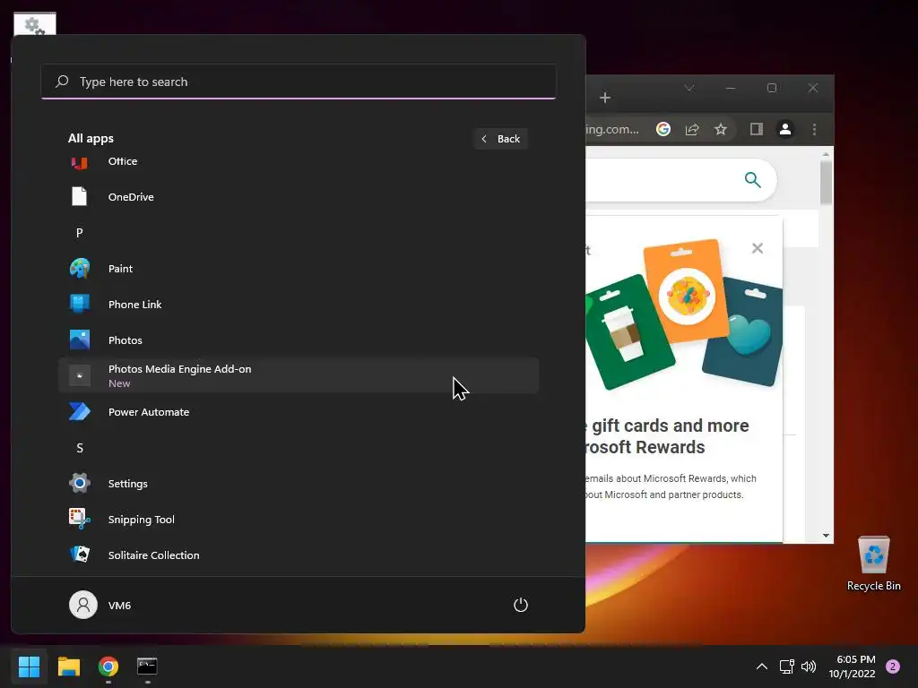Click the Google icon in Chrome address bar
This screenshot has height=688, width=918.
coord(663,129)
